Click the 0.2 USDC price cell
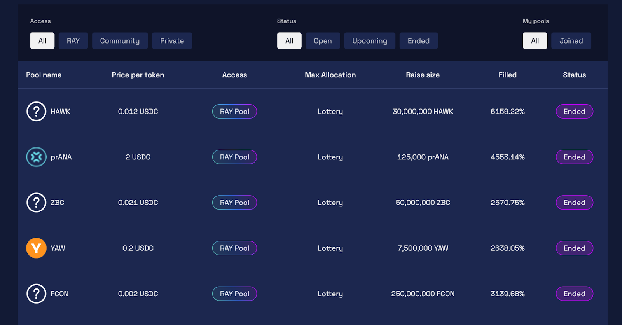The image size is (622, 325). pos(138,248)
